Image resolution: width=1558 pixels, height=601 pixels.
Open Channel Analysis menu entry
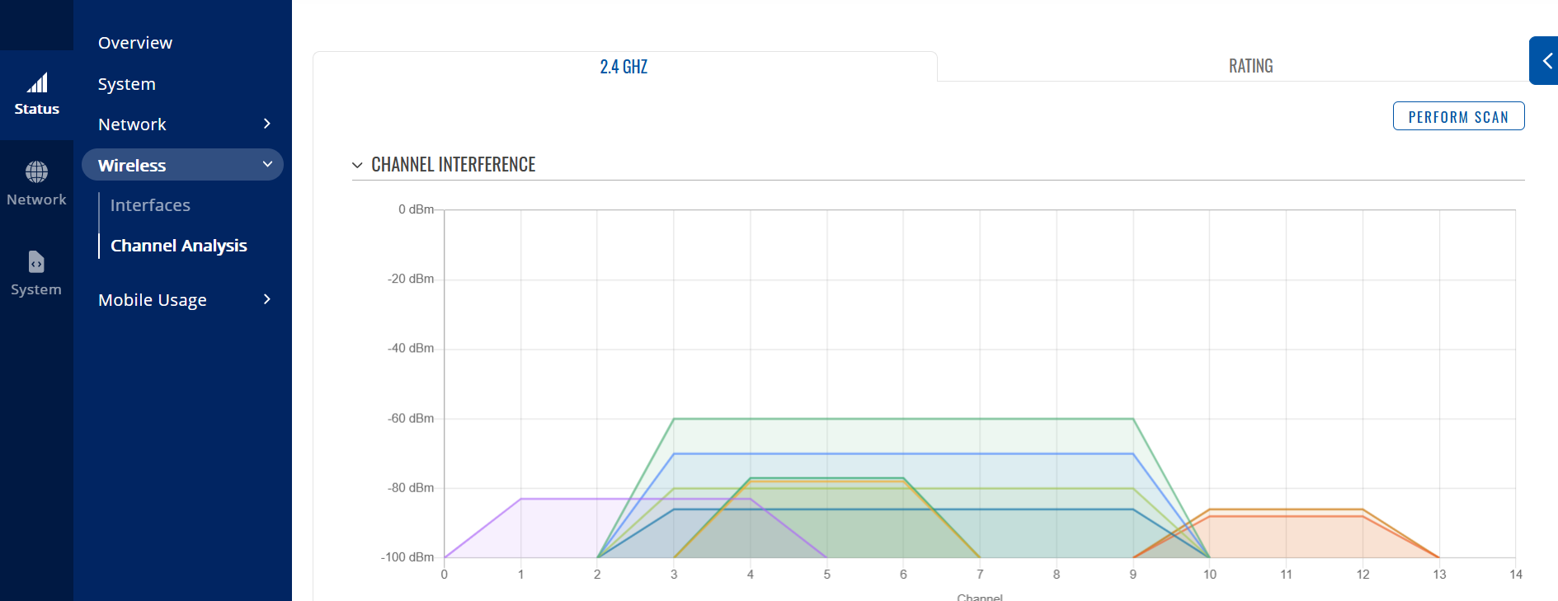point(178,246)
